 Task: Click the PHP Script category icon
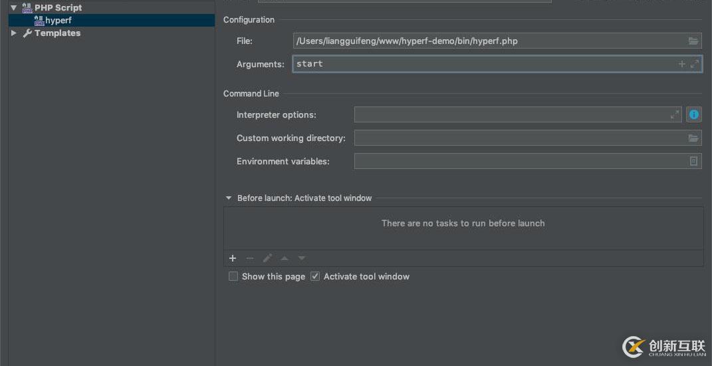tap(27, 8)
